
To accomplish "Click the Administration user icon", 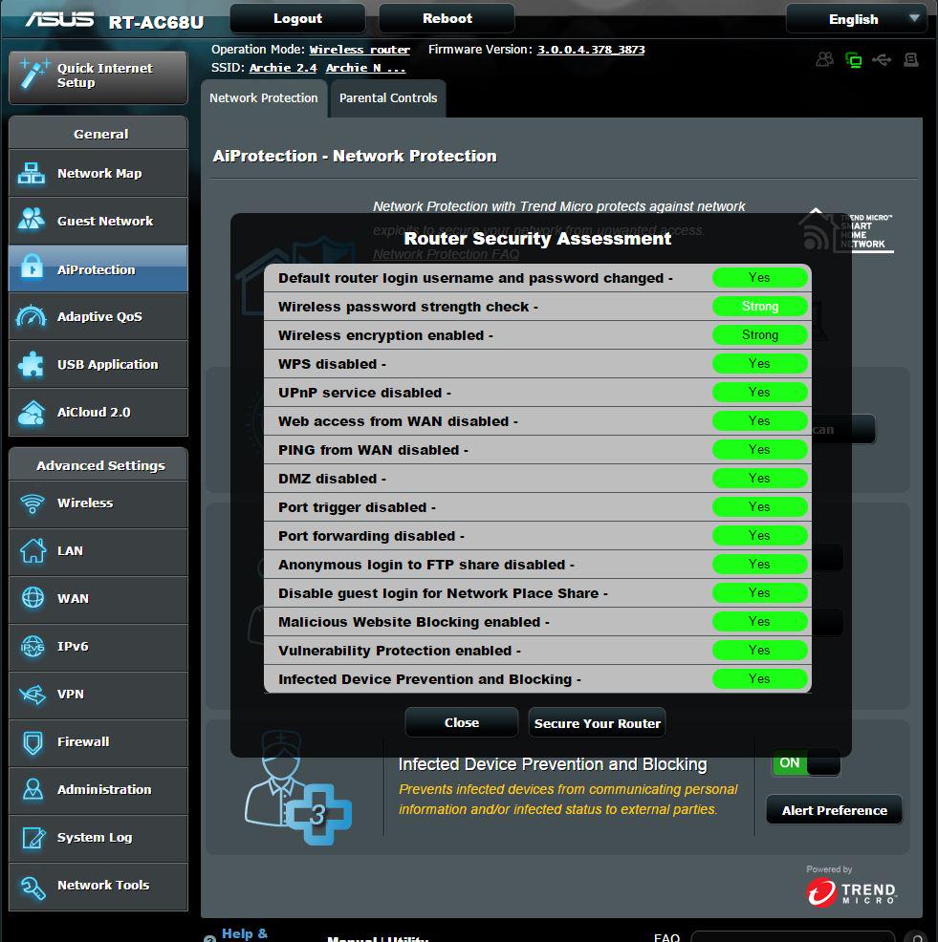I will [33, 789].
